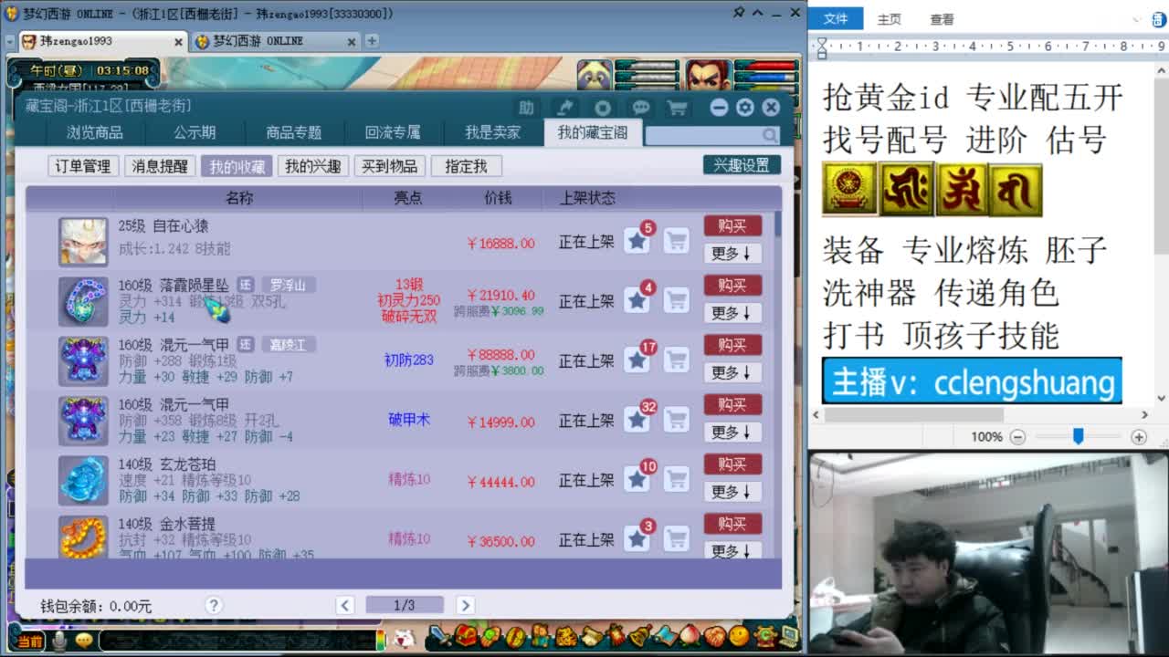1169x657 pixels.
Task: Click the favorite star for 自在心猿
Action: pyautogui.click(x=637, y=241)
